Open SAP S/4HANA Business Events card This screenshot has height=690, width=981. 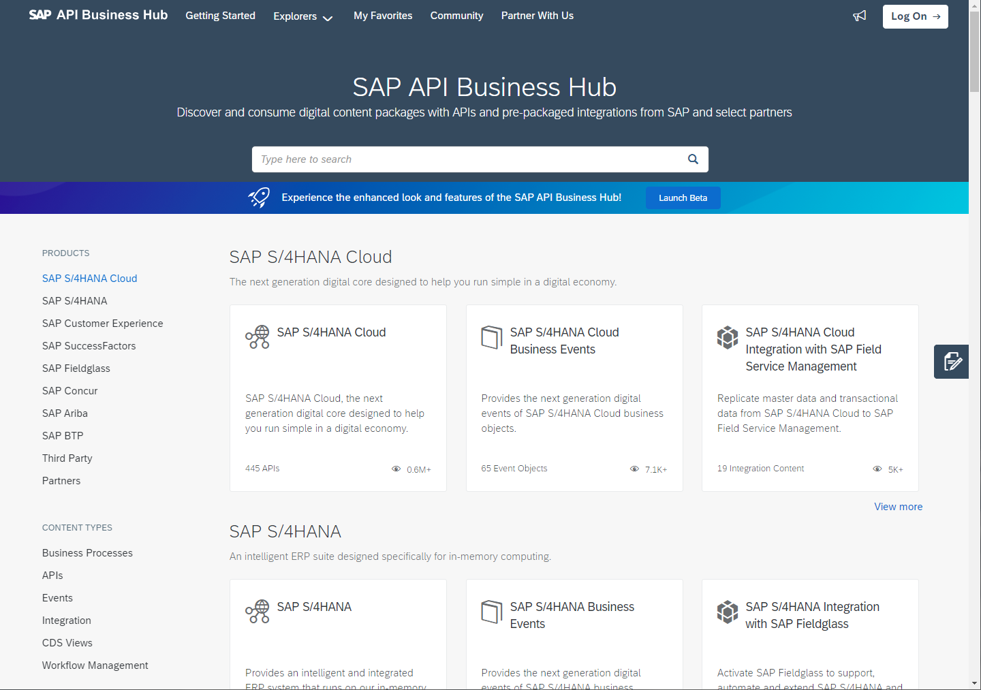click(572, 615)
